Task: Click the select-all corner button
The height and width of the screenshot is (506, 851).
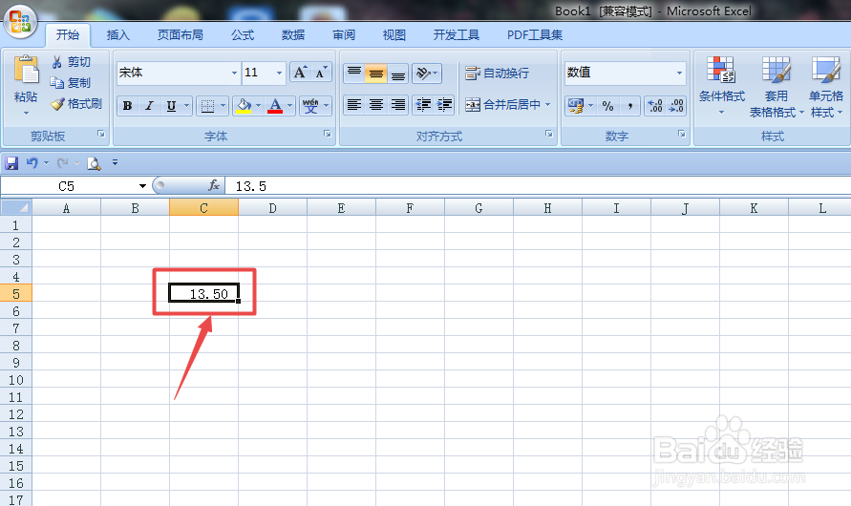Action: pos(16,208)
